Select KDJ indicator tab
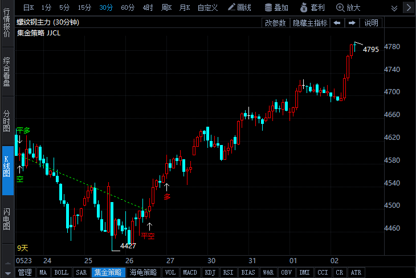The height and width of the screenshot is (278, 416). tap(210, 272)
